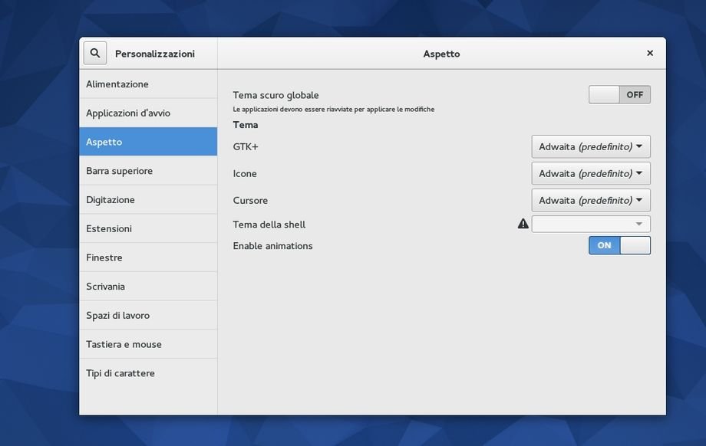Image resolution: width=706 pixels, height=446 pixels.
Task: Open Spazi di lavoro settings
Action: coord(148,316)
